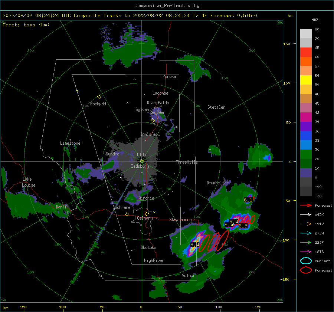
Task: Click the Cochrane label
Action: pos(121,207)
